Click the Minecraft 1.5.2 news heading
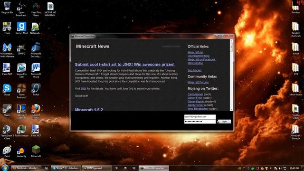 89,110
